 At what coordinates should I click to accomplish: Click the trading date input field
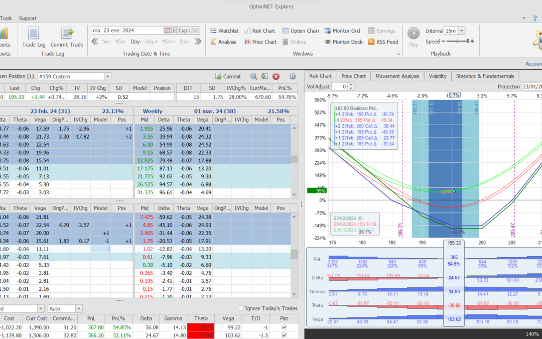(127, 31)
